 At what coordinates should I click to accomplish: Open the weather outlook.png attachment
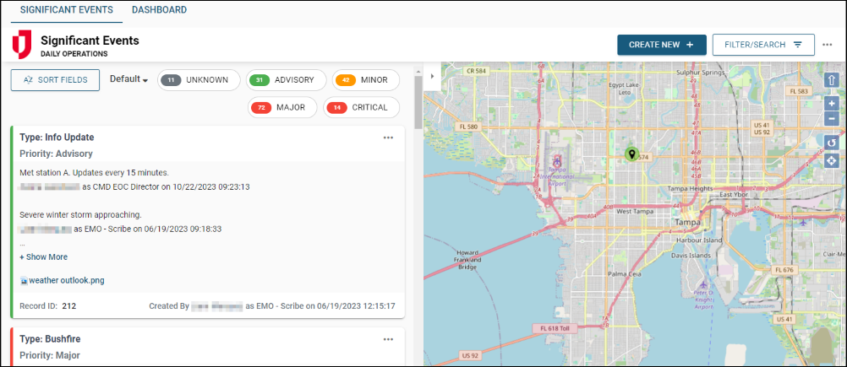[x=66, y=280]
